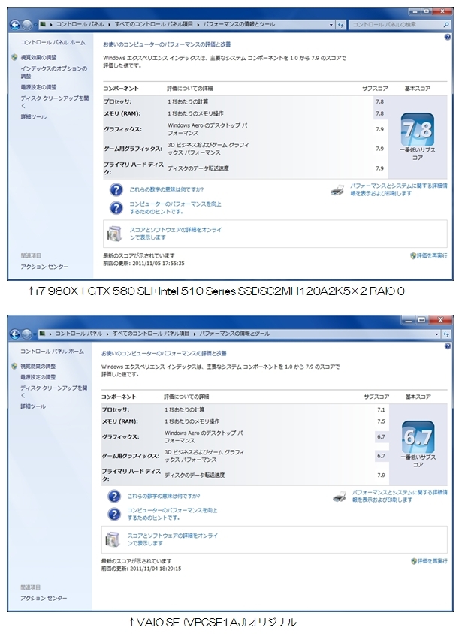The height and width of the screenshot is (634, 459).
Task: Expand the コントロールパネル breadcrumb arrow in the top window
Action: click(109, 25)
